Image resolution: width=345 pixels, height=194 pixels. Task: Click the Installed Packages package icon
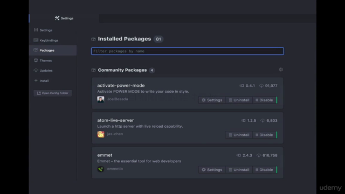(93, 39)
